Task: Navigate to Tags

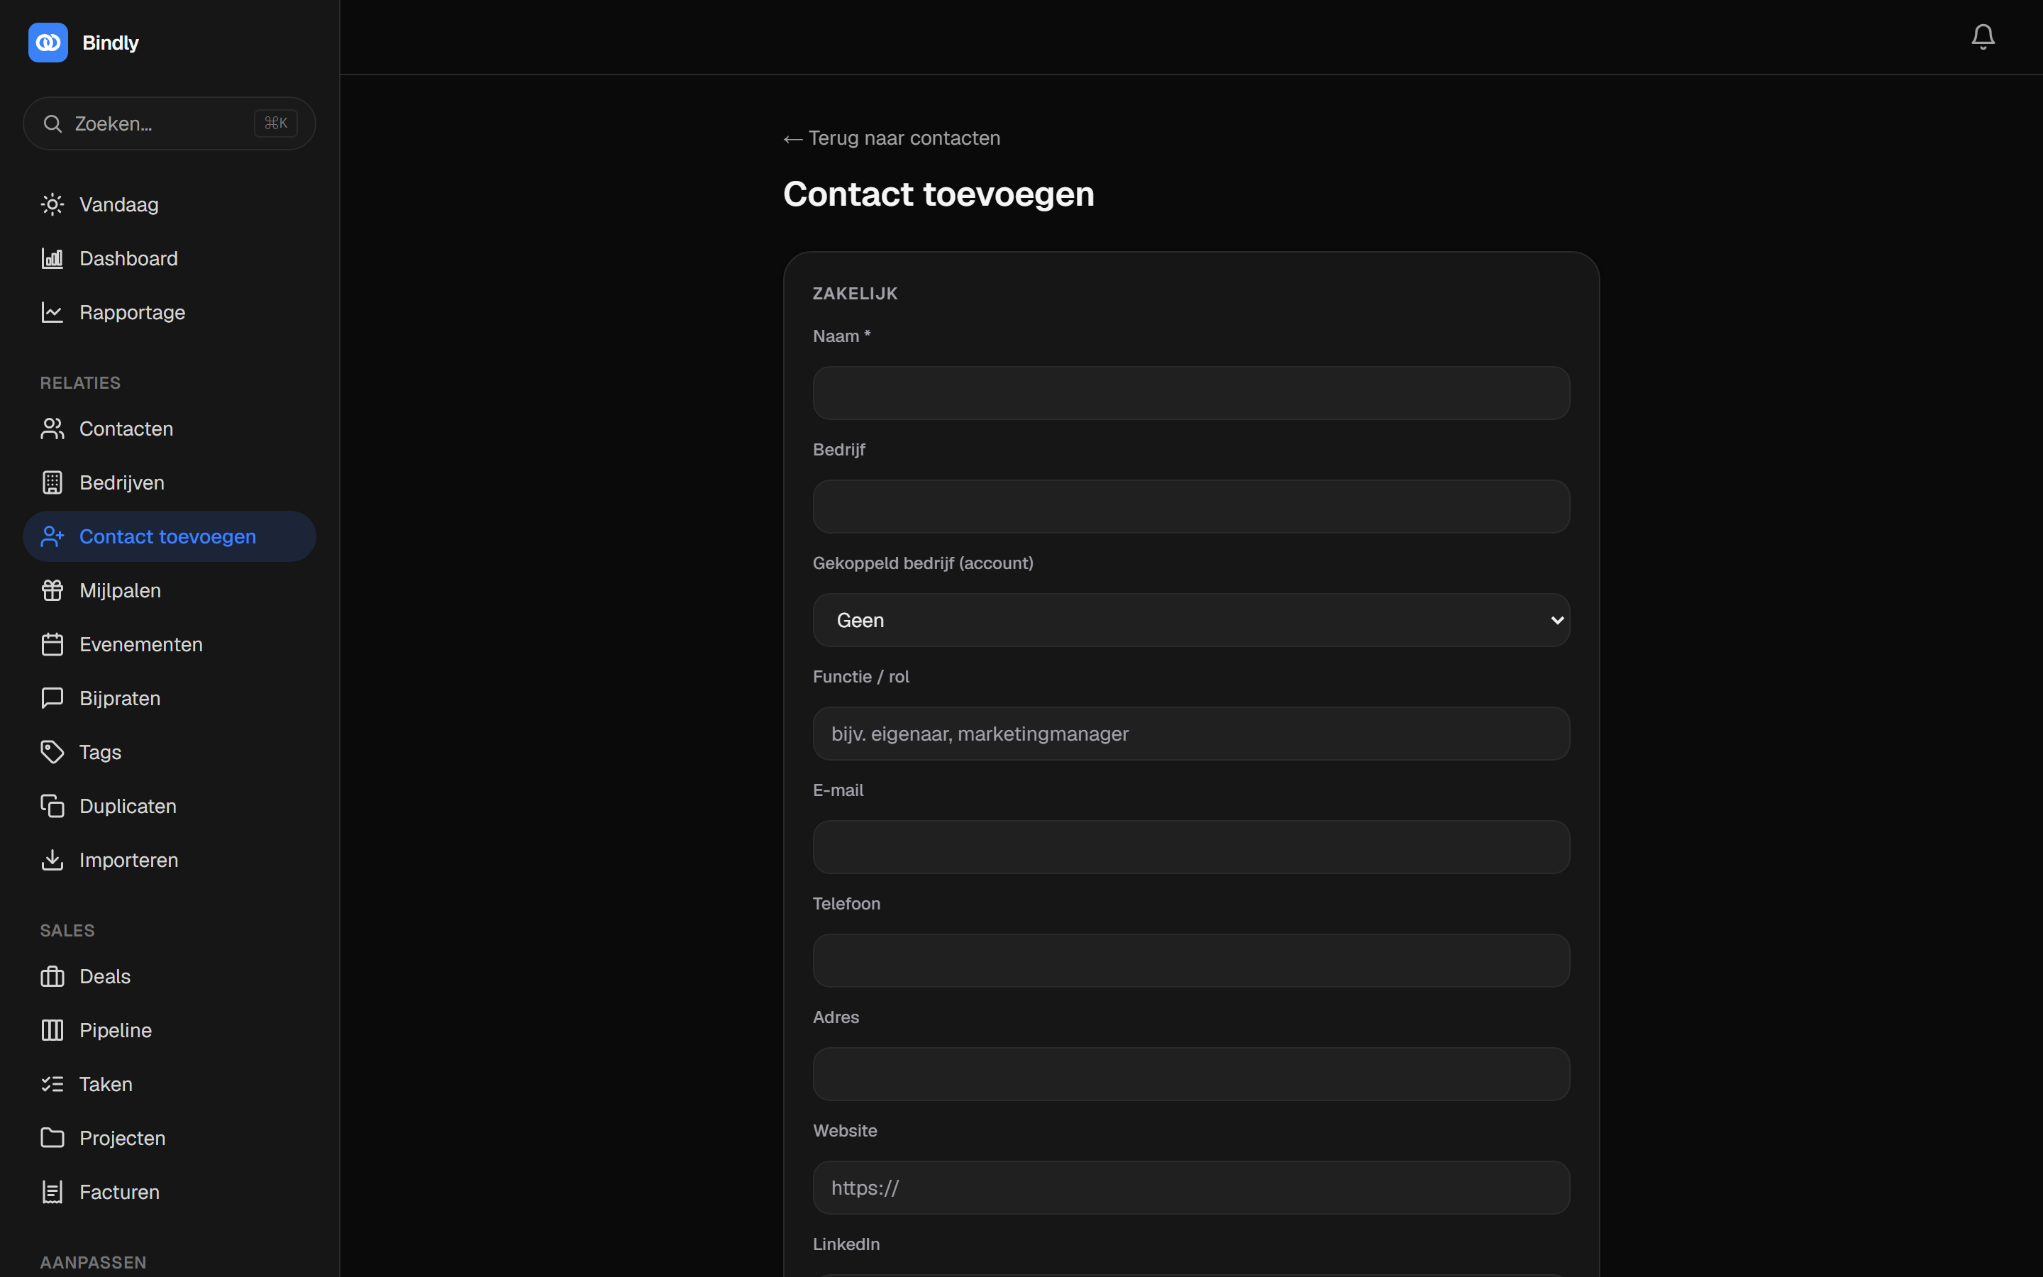Action: [170, 753]
